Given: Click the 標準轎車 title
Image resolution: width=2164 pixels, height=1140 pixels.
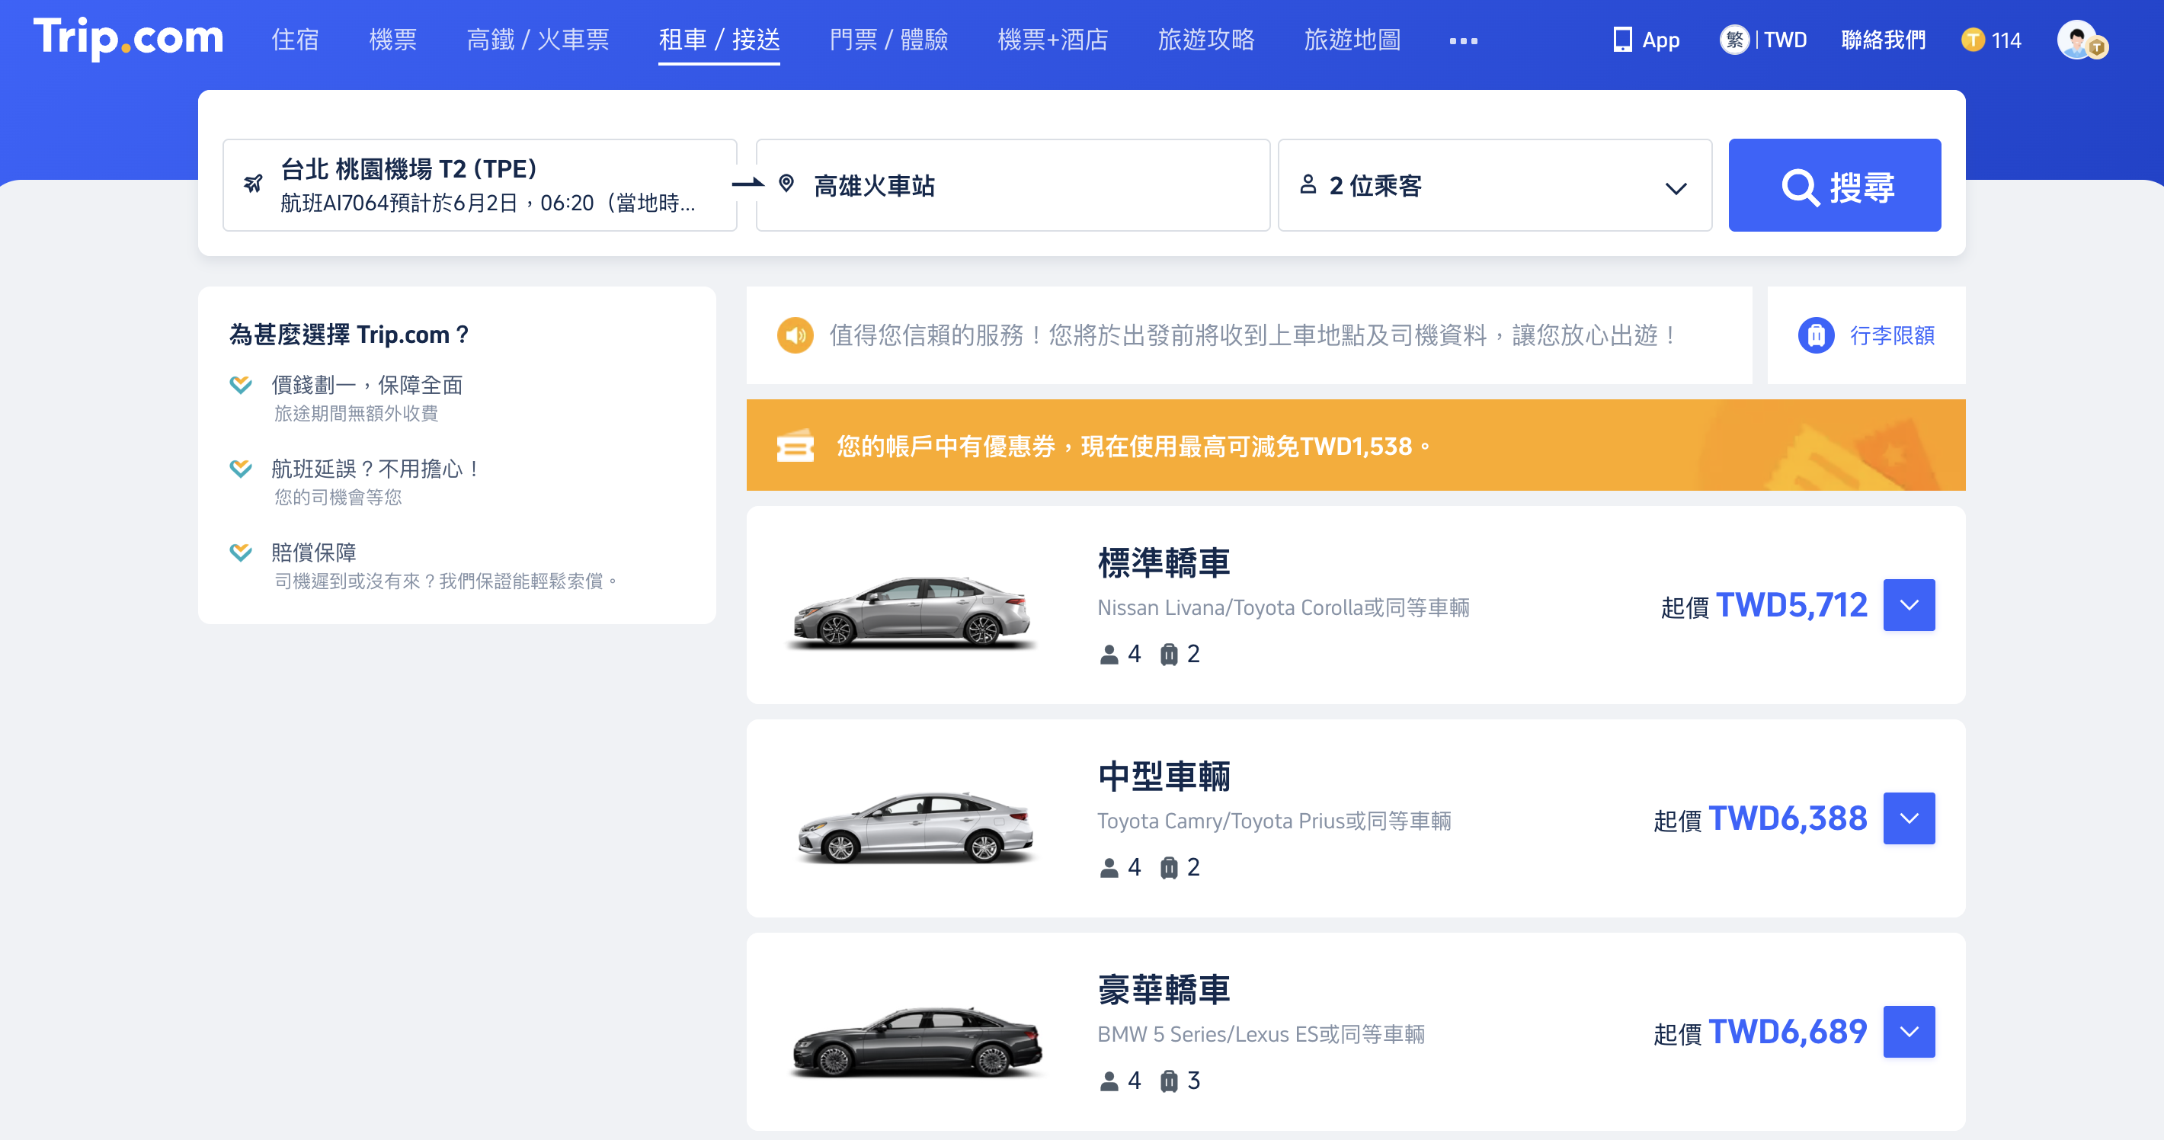Looking at the screenshot, I should pos(1164,563).
